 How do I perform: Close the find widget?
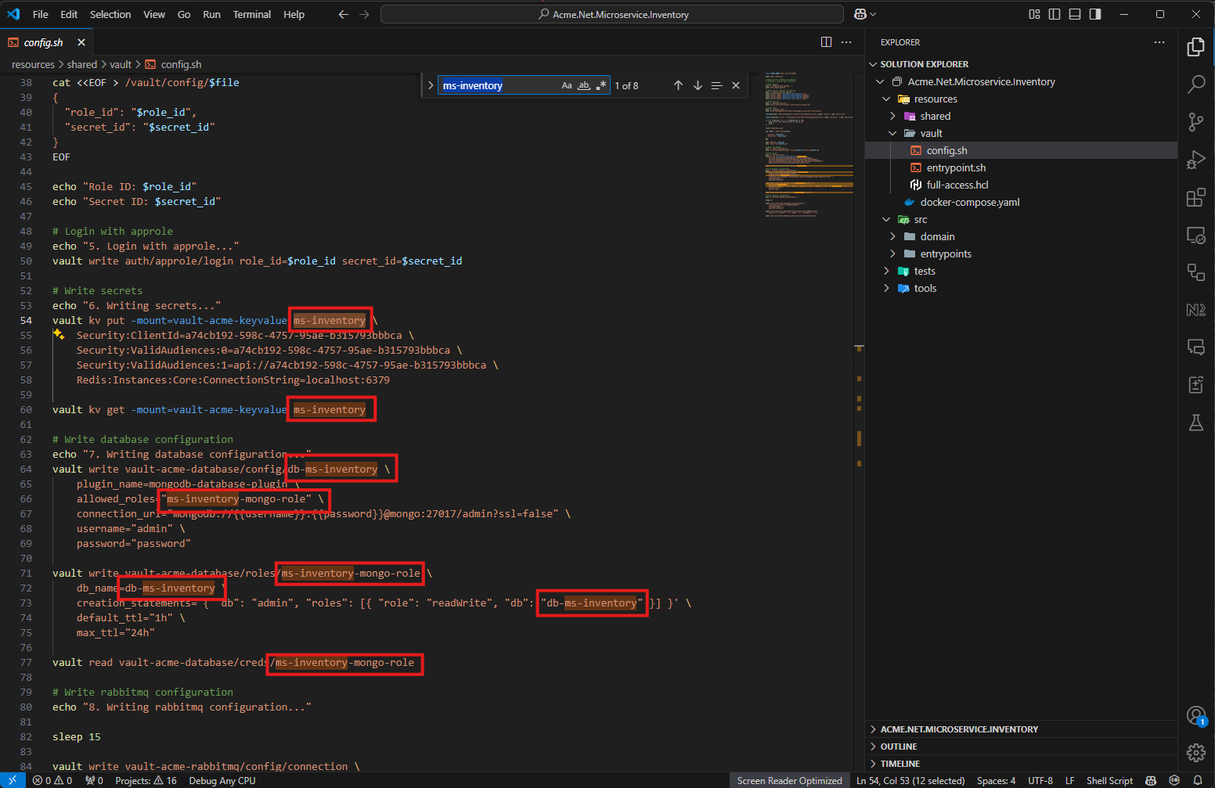pos(736,85)
